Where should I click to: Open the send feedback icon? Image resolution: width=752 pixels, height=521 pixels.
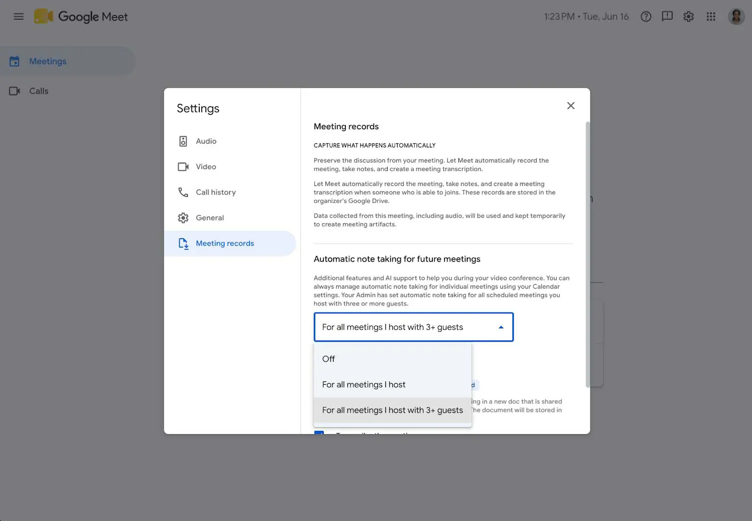(x=667, y=16)
